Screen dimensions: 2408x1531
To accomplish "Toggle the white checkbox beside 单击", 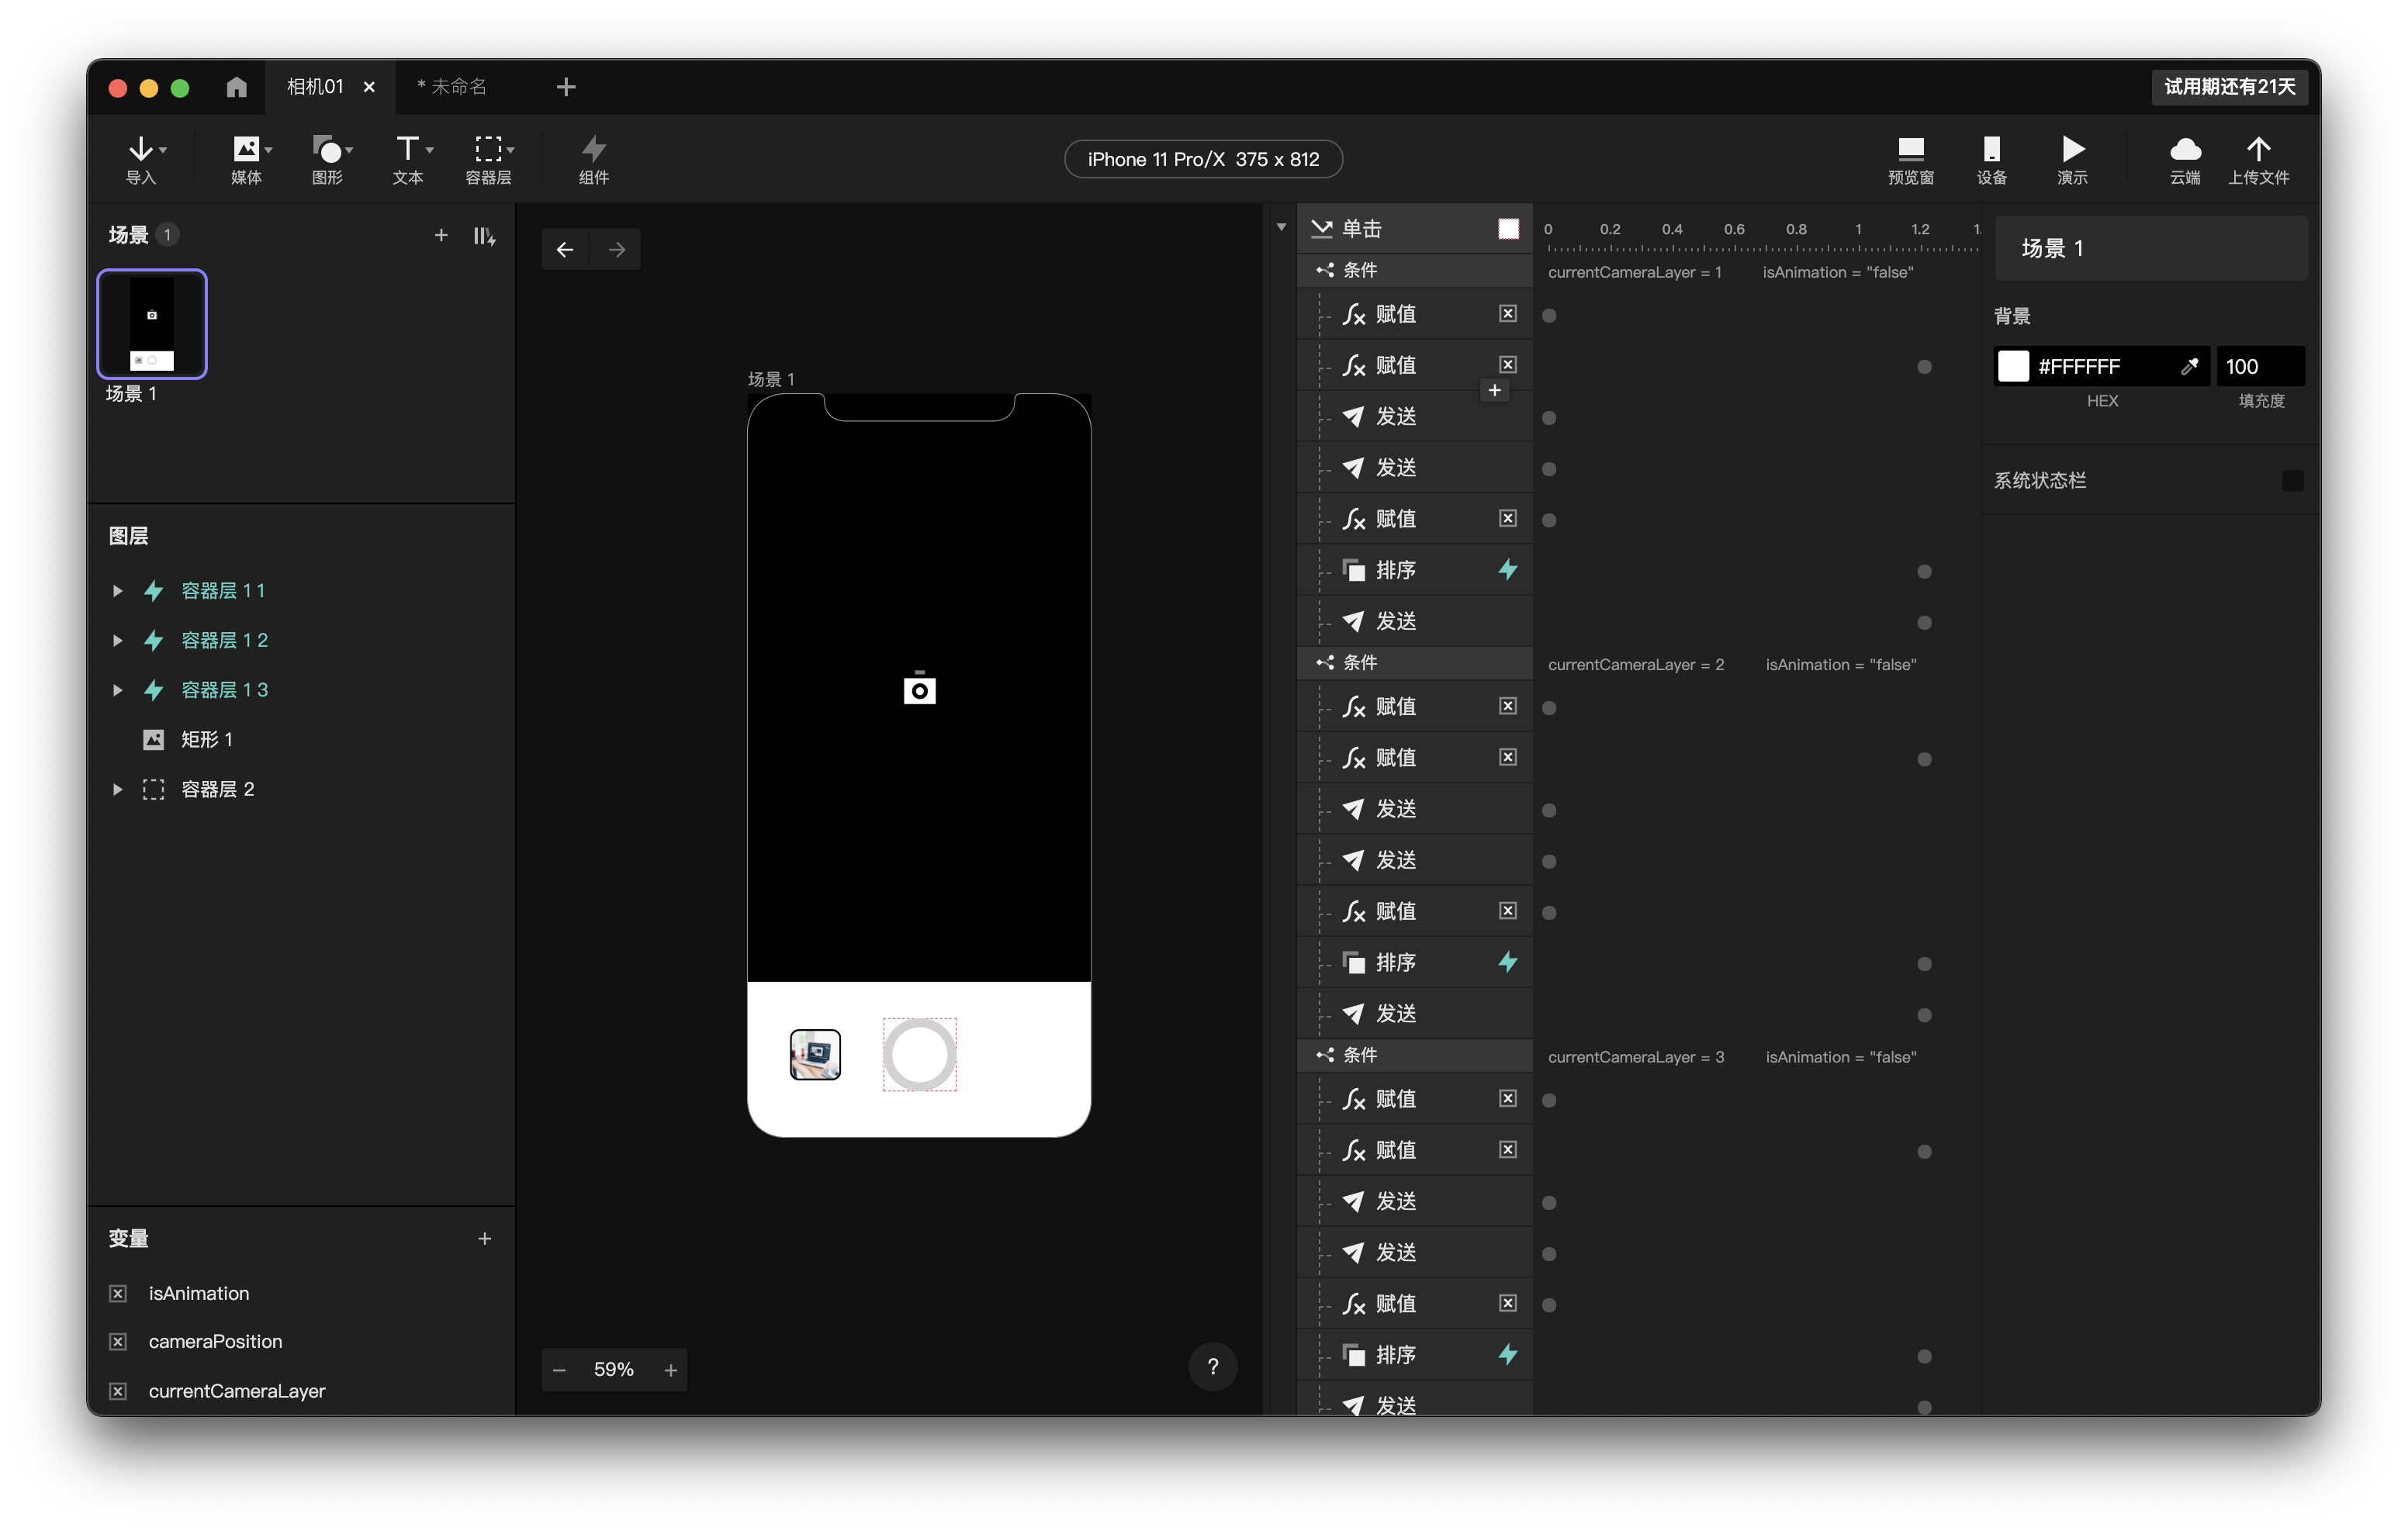I will pyautogui.click(x=1508, y=229).
